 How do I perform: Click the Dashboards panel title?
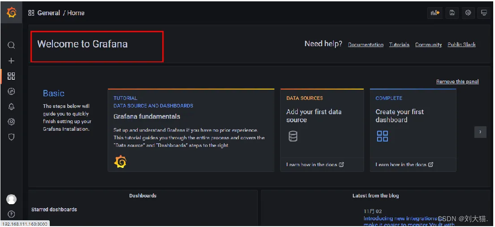click(x=143, y=196)
